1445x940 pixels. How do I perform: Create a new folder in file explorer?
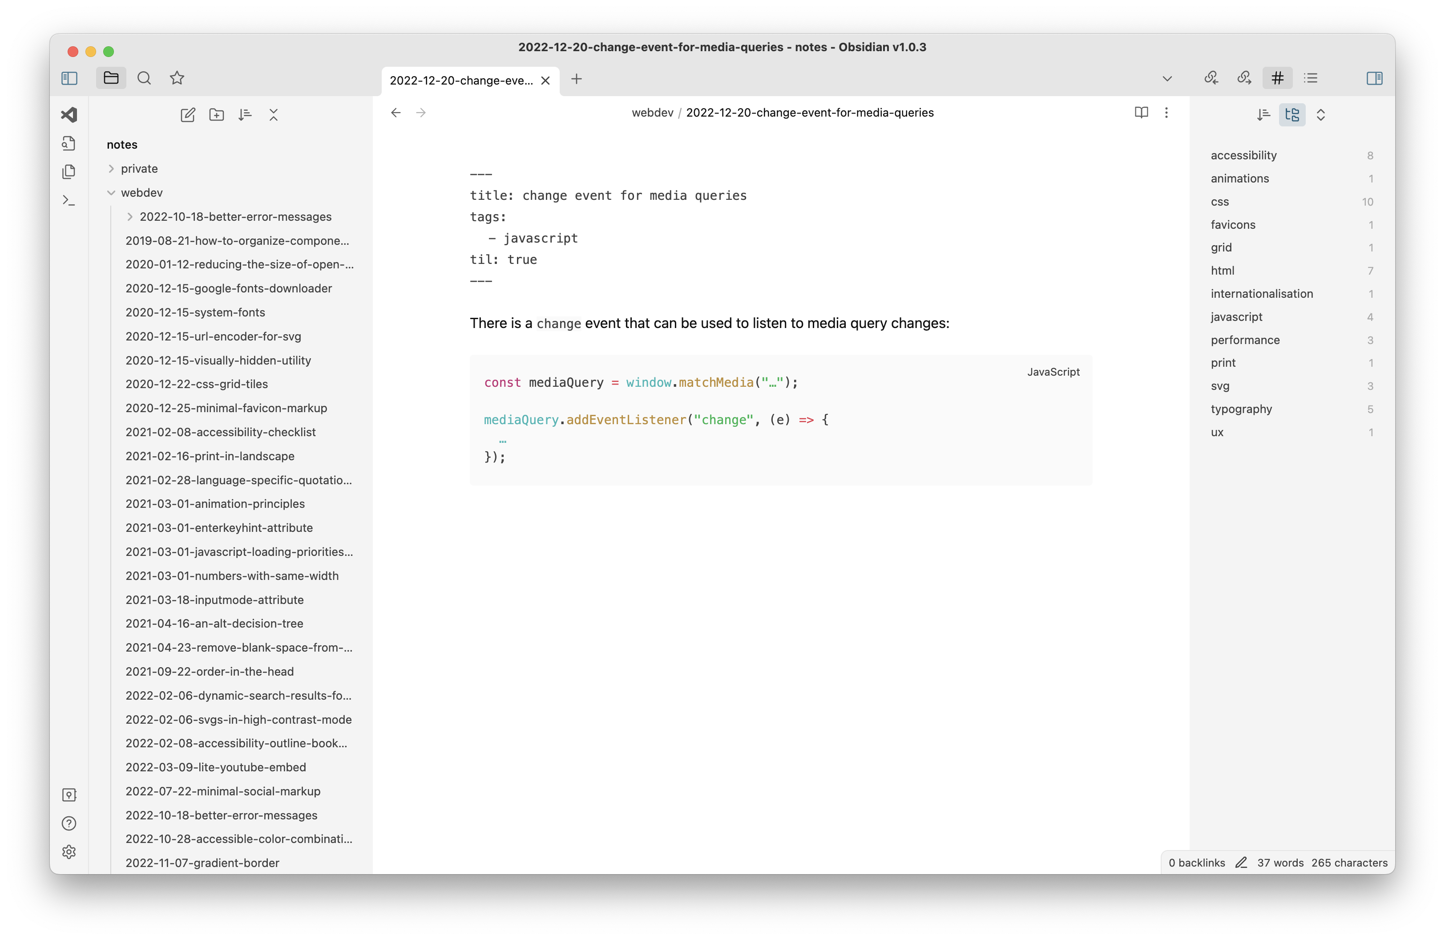click(x=216, y=115)
